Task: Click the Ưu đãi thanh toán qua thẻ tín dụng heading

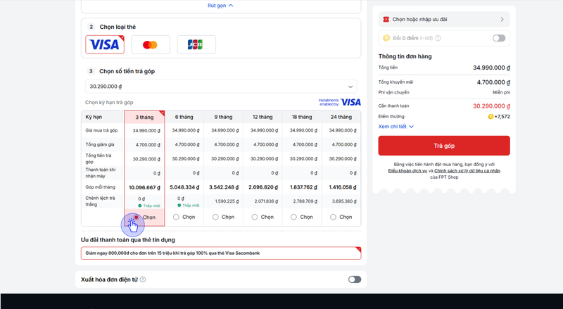Action: 128,239
